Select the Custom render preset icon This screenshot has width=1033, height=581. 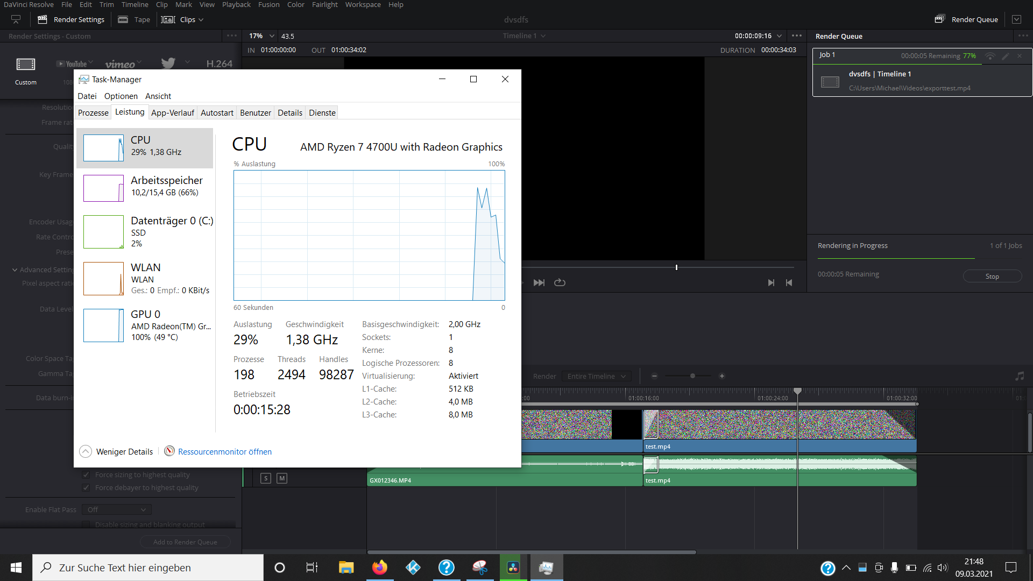point(26,65)
